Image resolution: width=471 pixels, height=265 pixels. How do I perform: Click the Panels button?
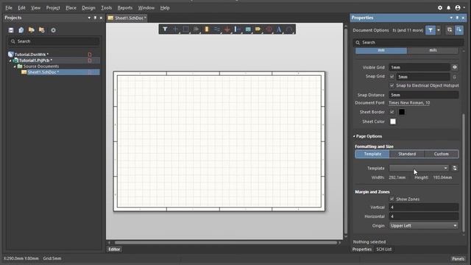(x=458, y=258)
